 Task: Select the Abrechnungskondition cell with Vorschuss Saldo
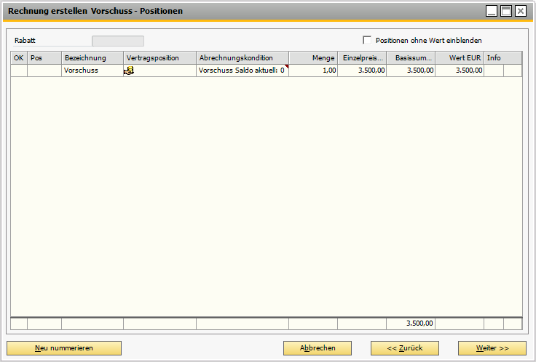tap(242, 71)
